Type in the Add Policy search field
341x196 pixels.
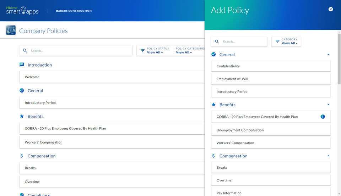pyautogui.click(x=243, y=41)
